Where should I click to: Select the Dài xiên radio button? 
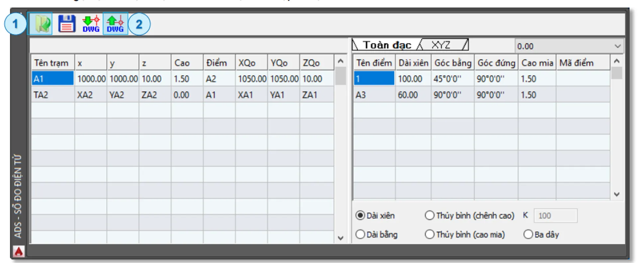pyautogui.click(x=360, y=216)
